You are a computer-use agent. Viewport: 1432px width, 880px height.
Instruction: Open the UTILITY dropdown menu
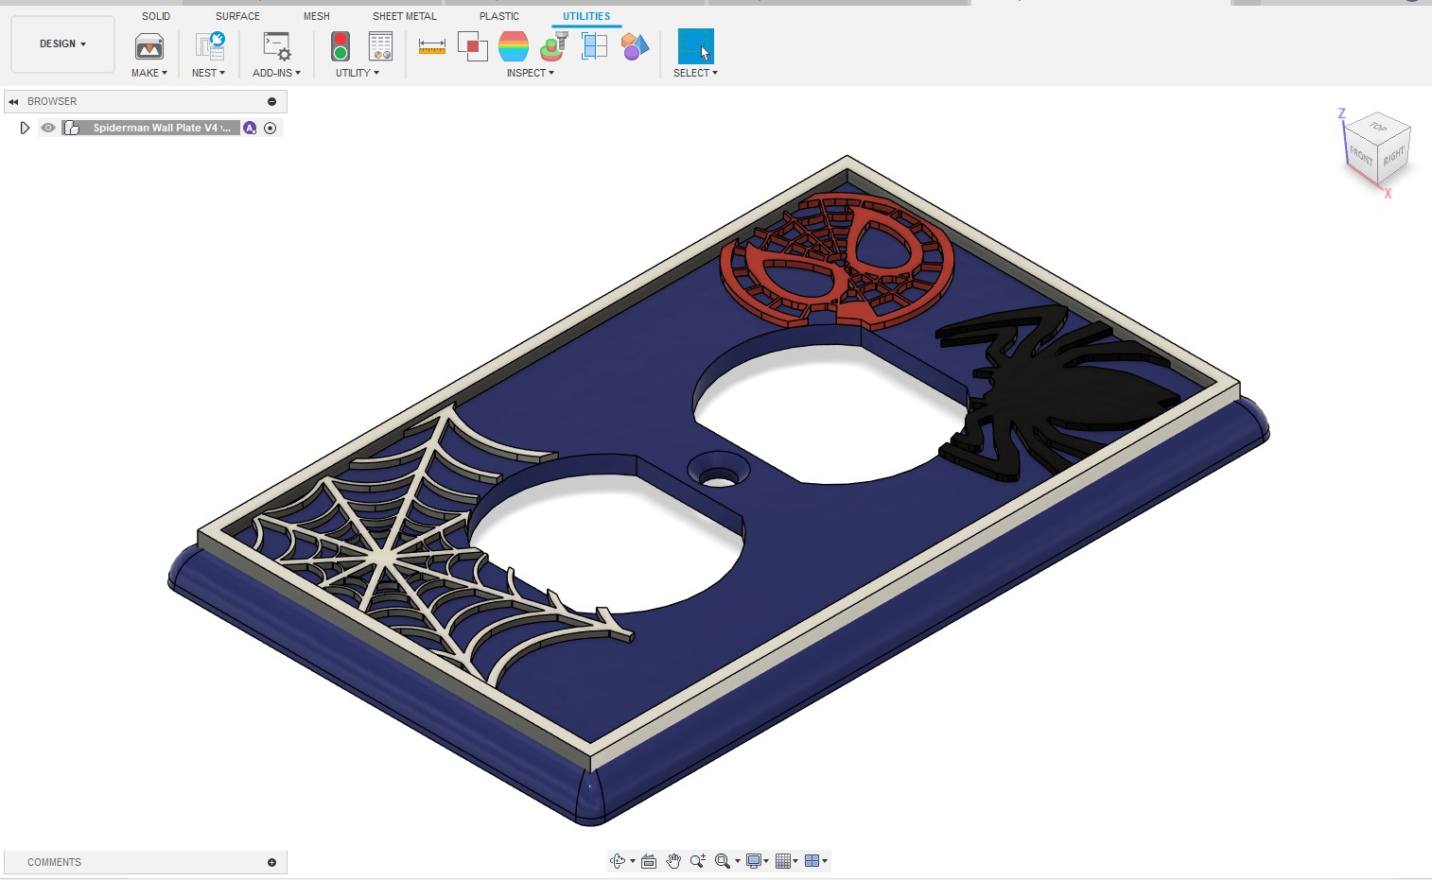tap(358, 73)
